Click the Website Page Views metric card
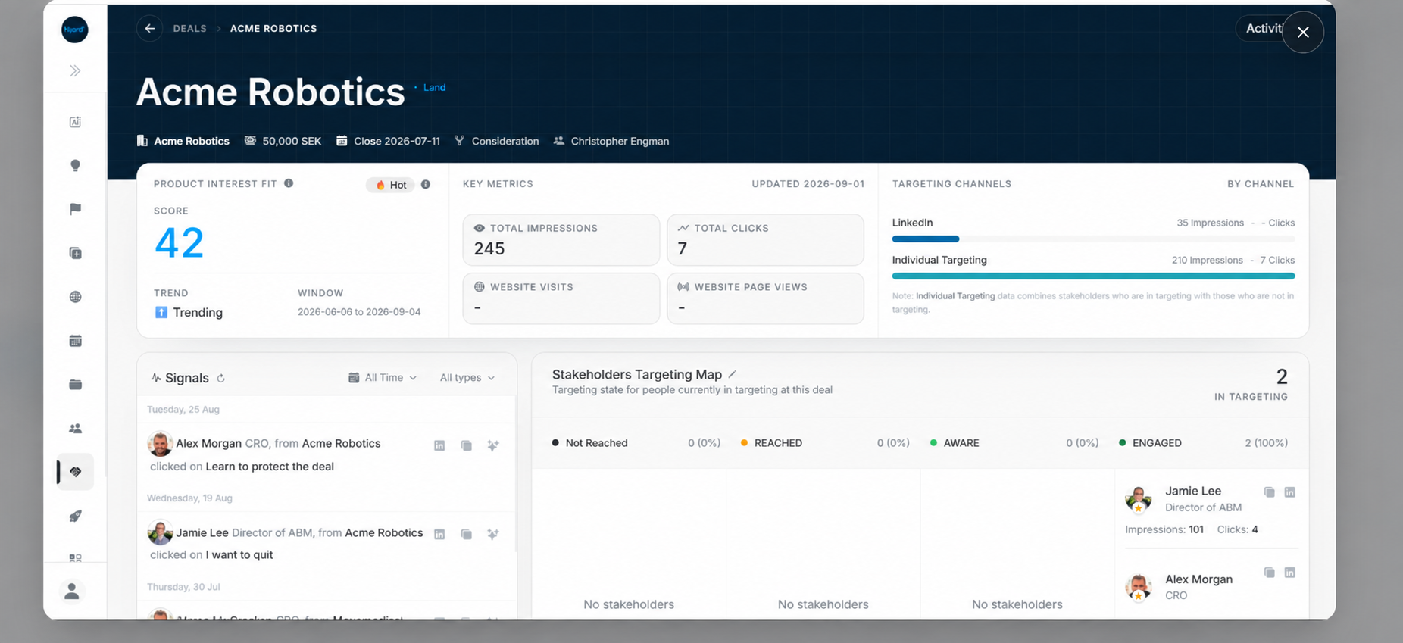 tap(765, 298)
